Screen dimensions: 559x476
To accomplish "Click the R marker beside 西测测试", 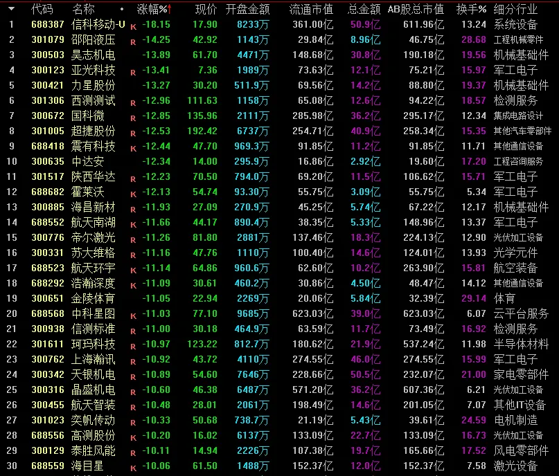I will 133,103.
